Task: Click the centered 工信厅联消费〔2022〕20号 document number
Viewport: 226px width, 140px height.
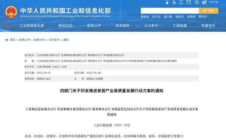Action: click(112, 125)
